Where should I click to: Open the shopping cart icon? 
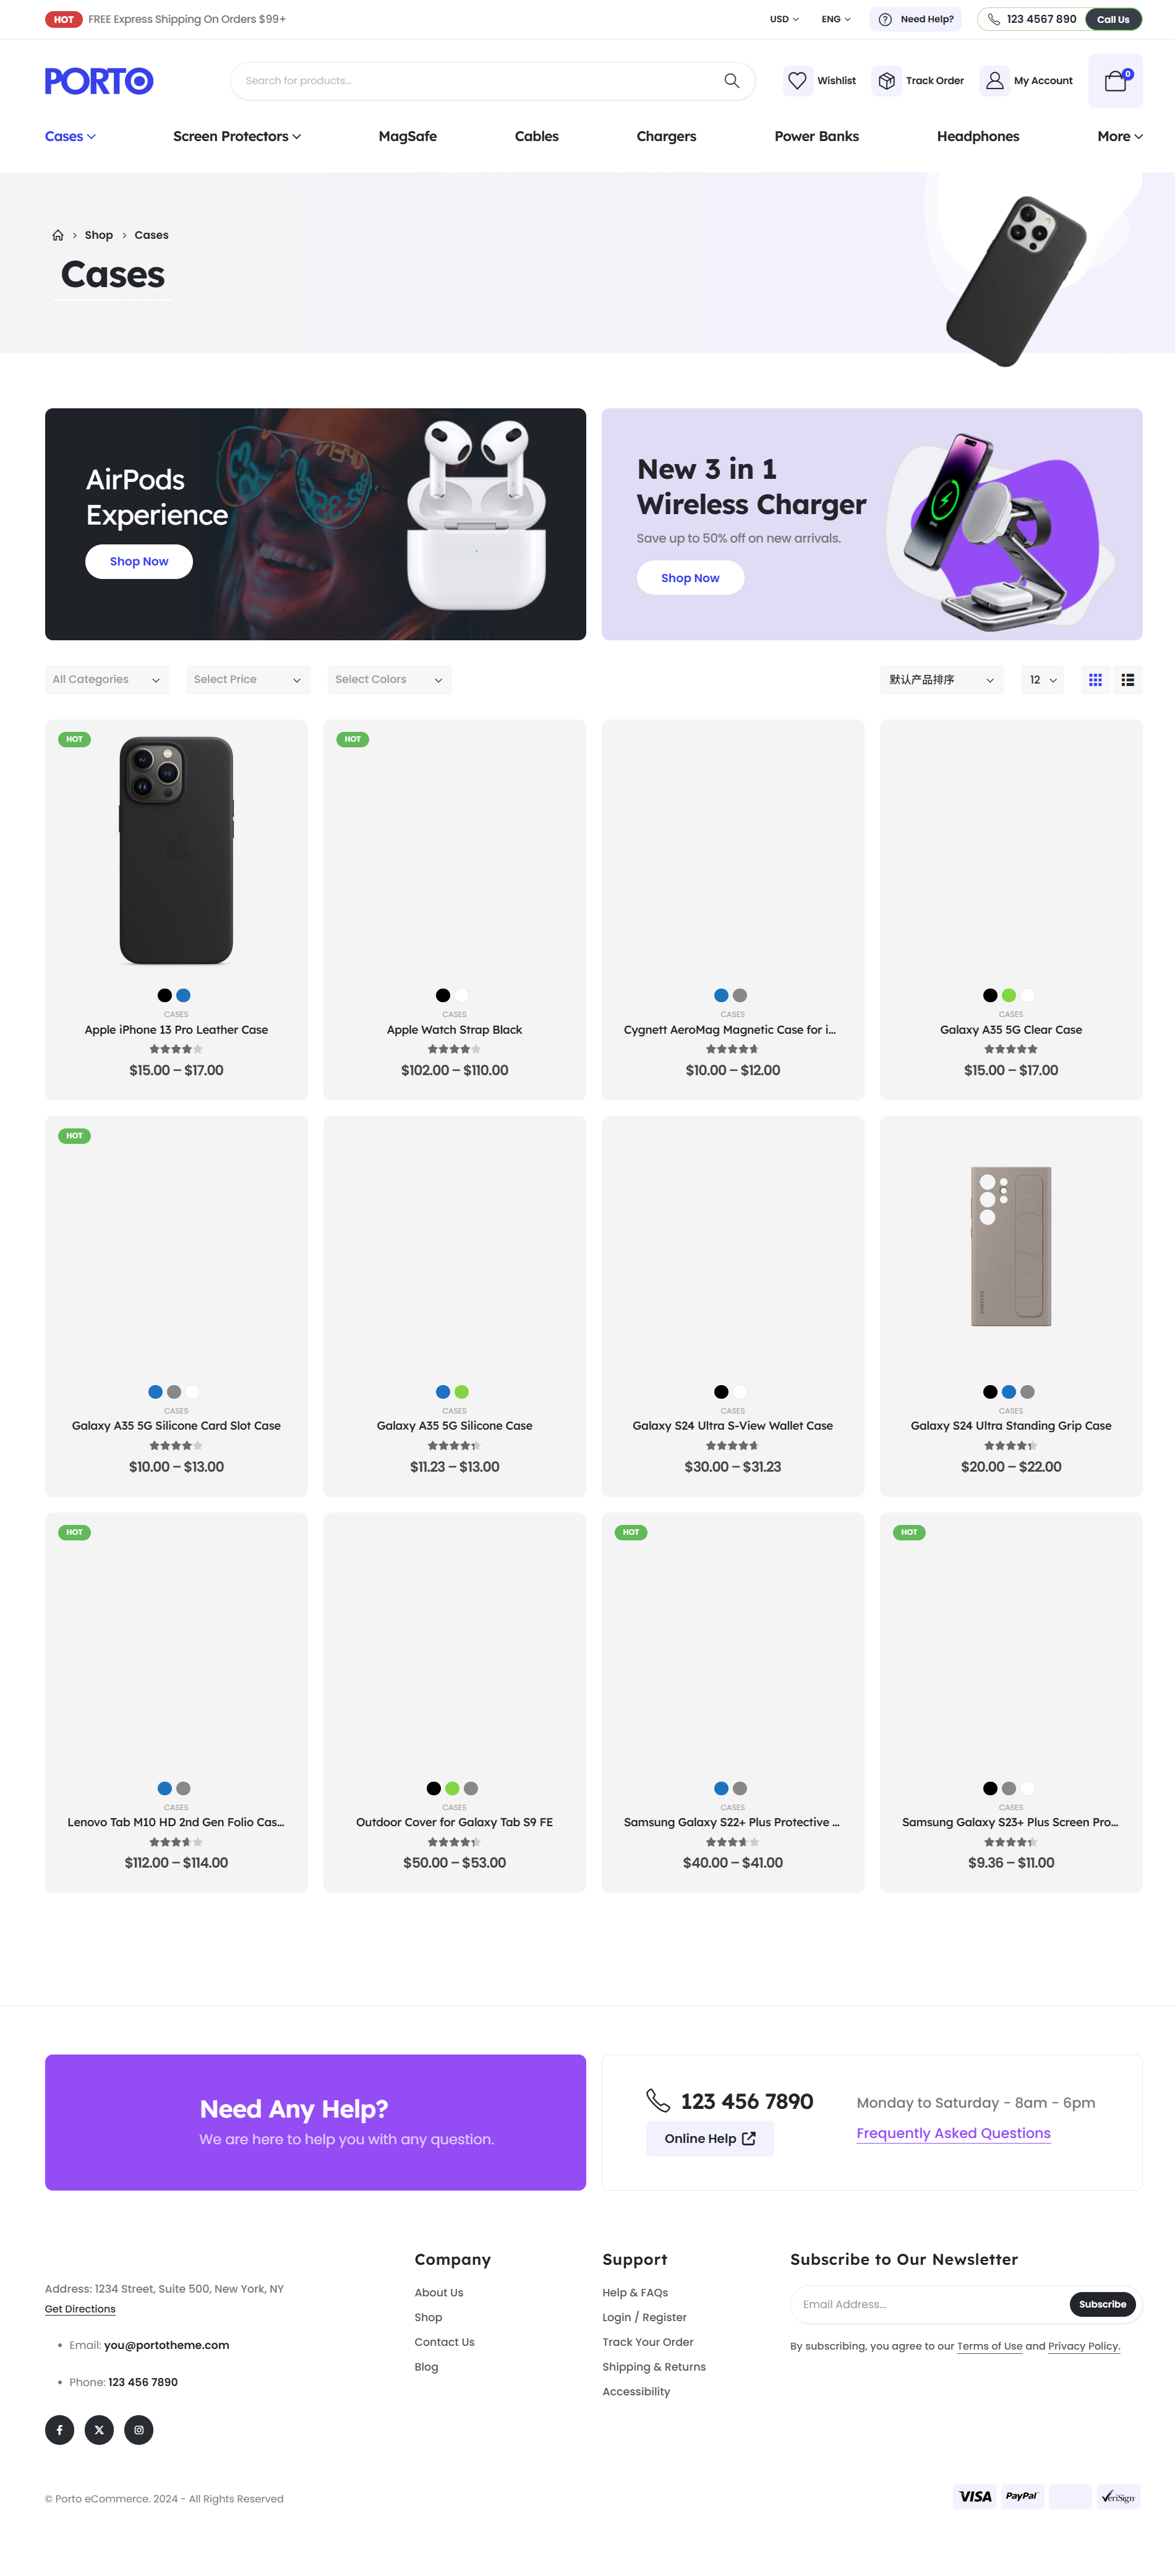pos(1115,81)
